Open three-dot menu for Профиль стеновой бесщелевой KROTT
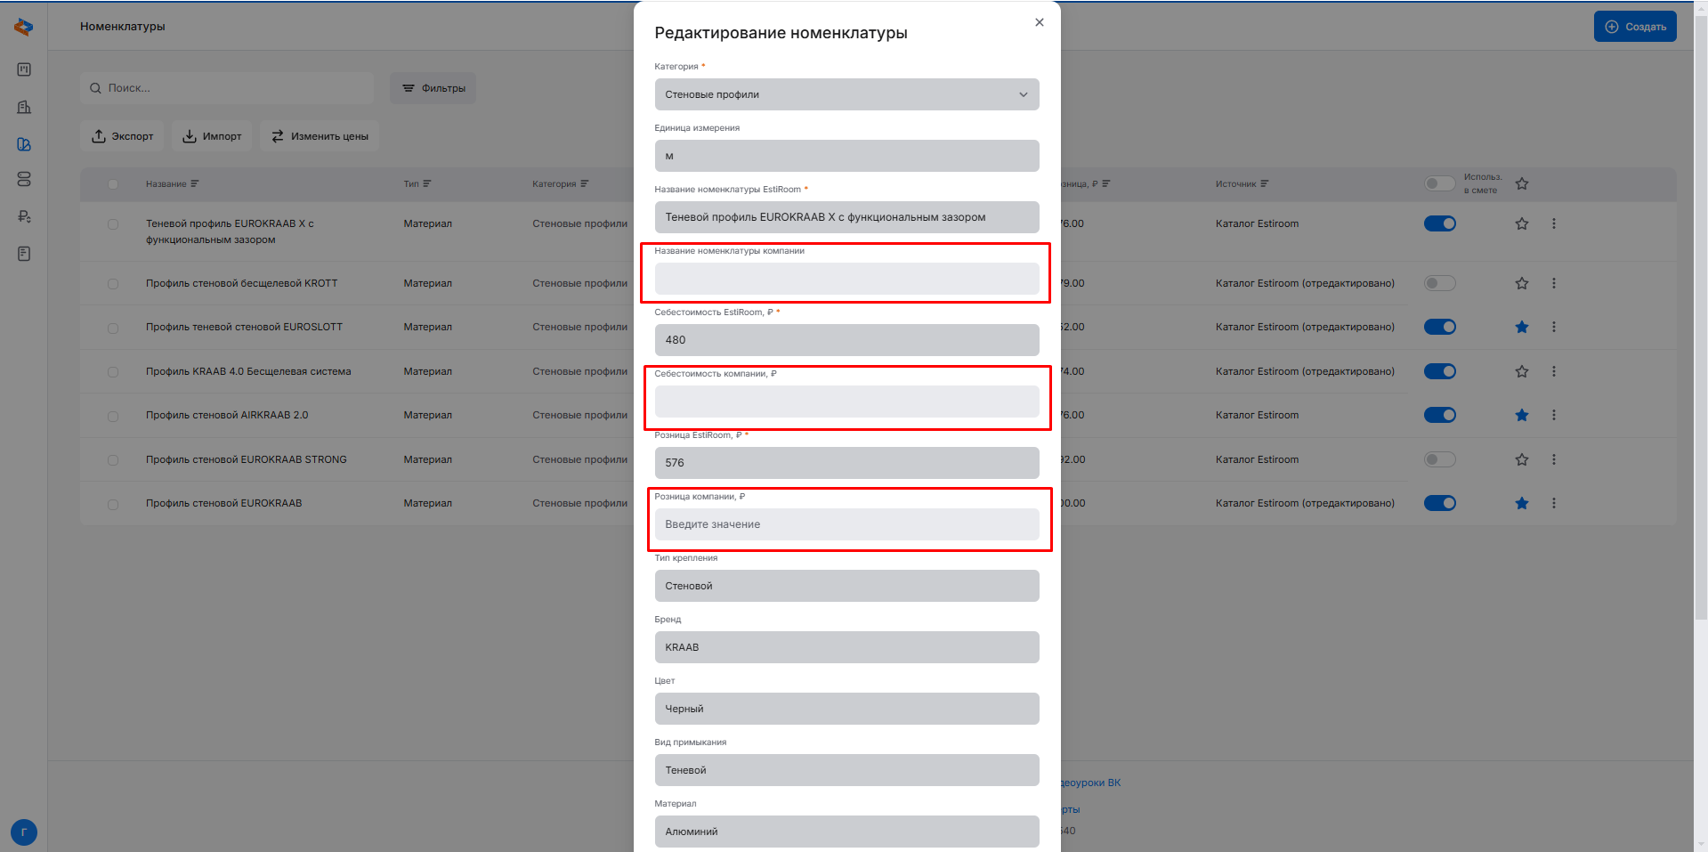The image size is (1708, 852). 1553,283
